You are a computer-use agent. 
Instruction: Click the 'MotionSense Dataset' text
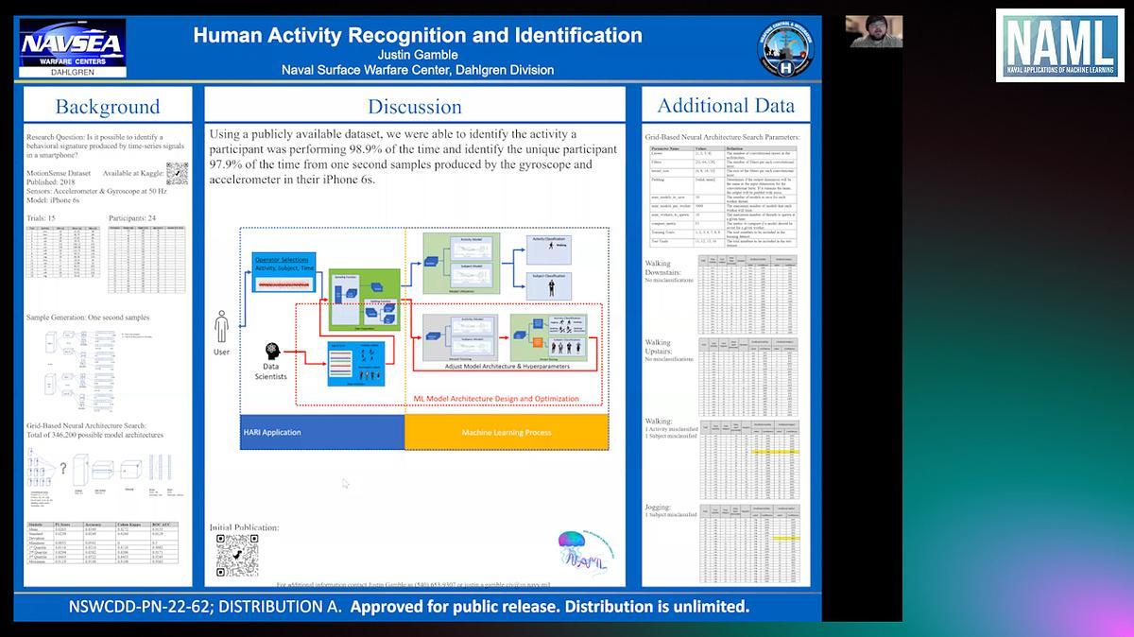(59, 173)
